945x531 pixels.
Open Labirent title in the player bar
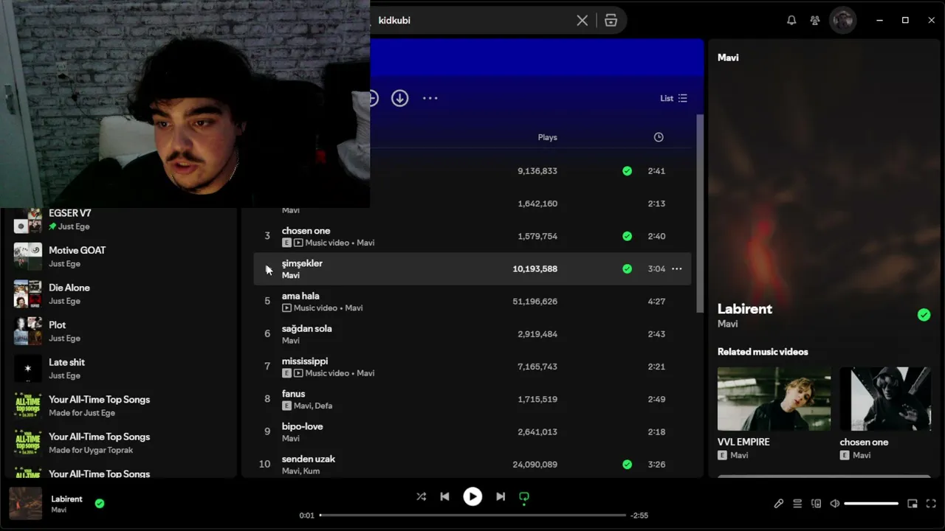pyautogui.click(x=66, y=499)
